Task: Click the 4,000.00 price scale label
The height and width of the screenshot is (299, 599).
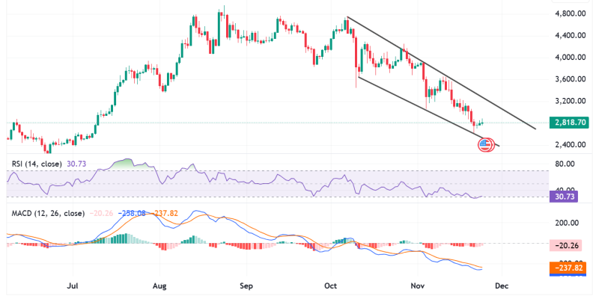Action: tap(568, 58)
